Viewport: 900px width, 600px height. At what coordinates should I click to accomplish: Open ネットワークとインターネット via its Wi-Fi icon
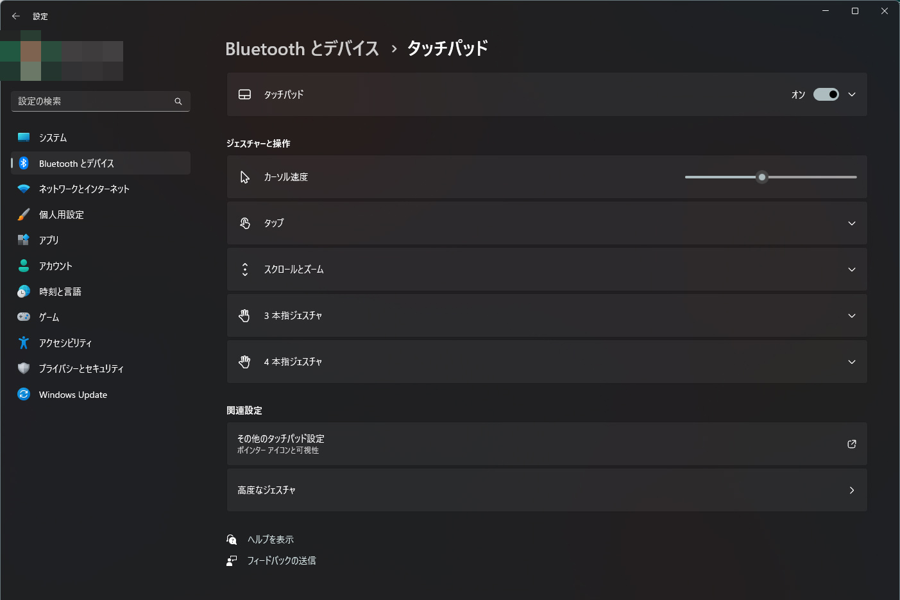pyautogui.click(x=24, y=189)
